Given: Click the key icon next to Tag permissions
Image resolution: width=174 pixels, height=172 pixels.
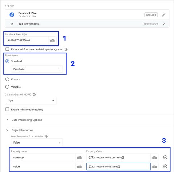Looking at the screenshot, I should point(12,24).
